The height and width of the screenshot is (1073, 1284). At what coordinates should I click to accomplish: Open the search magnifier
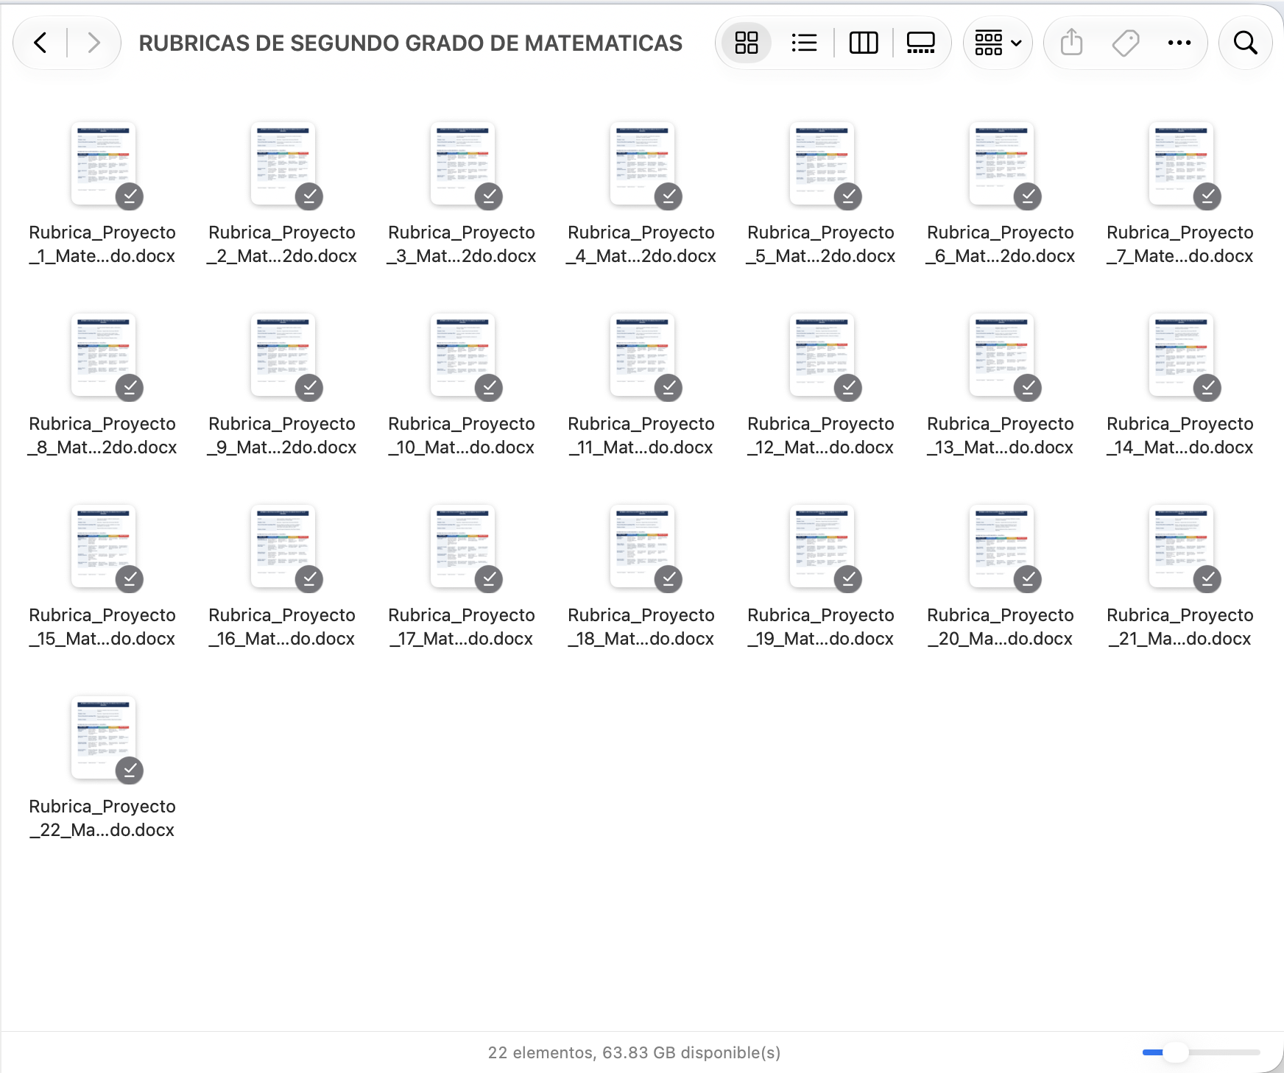click(x=1245, y=43)
